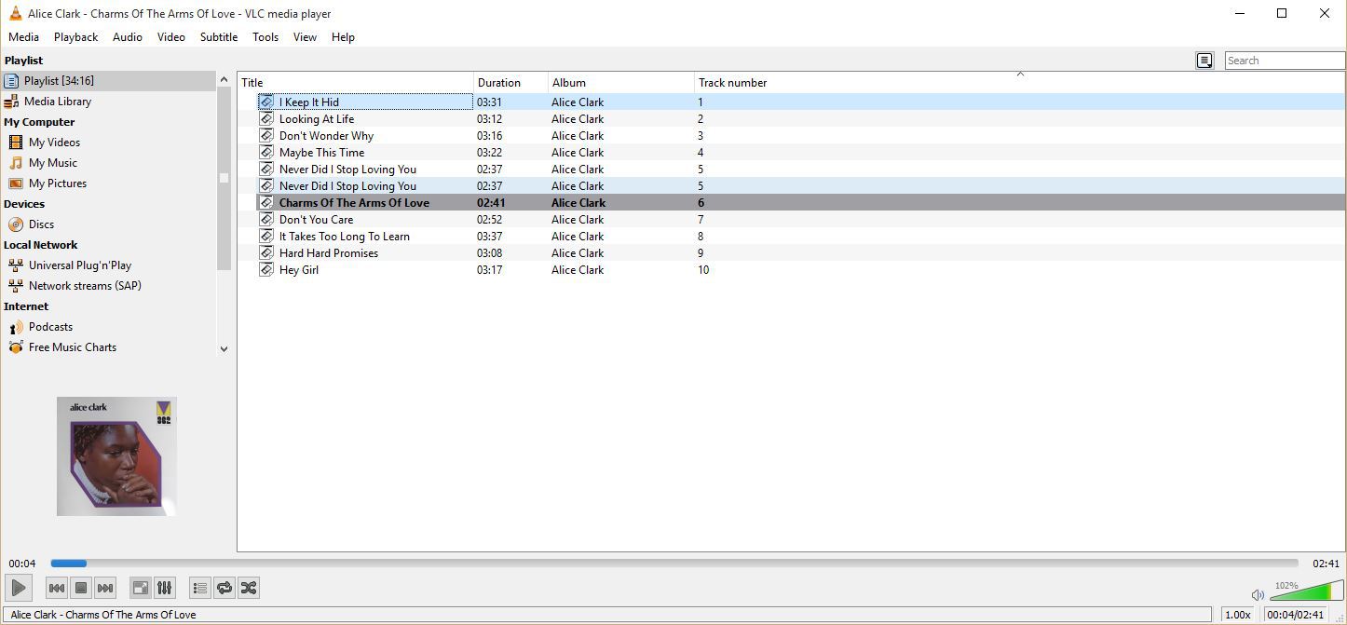Image resolution: width=1347 pixels, height=625 pixels.
Task: Sort by Title column header
Action: [x=356, y=83]
